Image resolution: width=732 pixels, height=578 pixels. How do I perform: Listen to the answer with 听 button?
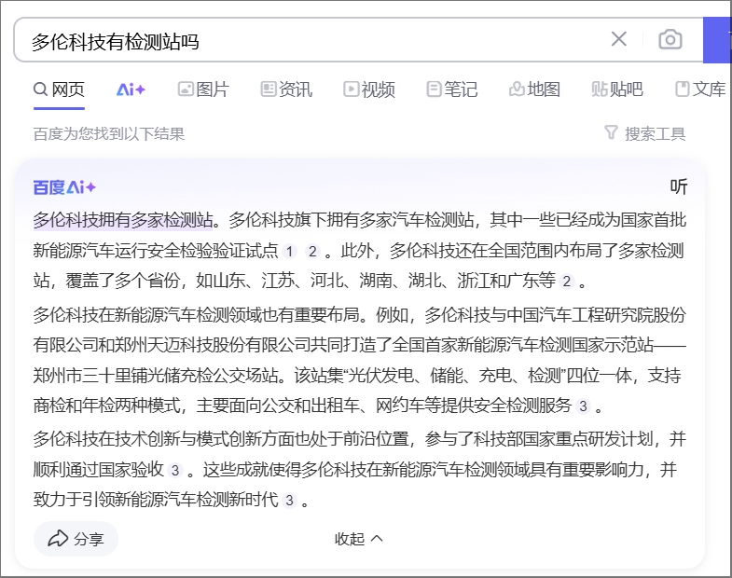click(x=679, y=186)
